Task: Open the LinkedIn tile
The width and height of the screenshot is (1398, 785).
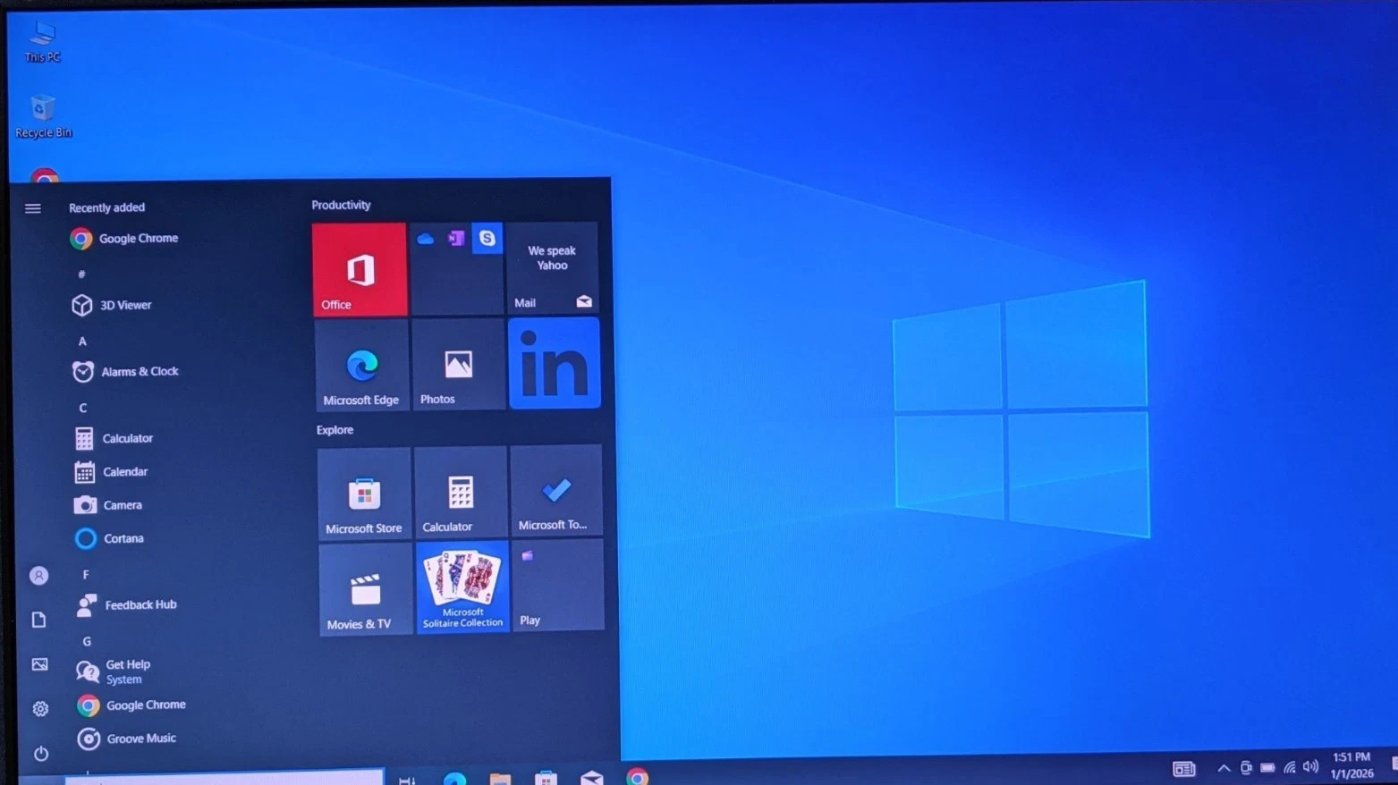Action: (x=555, y=364)
